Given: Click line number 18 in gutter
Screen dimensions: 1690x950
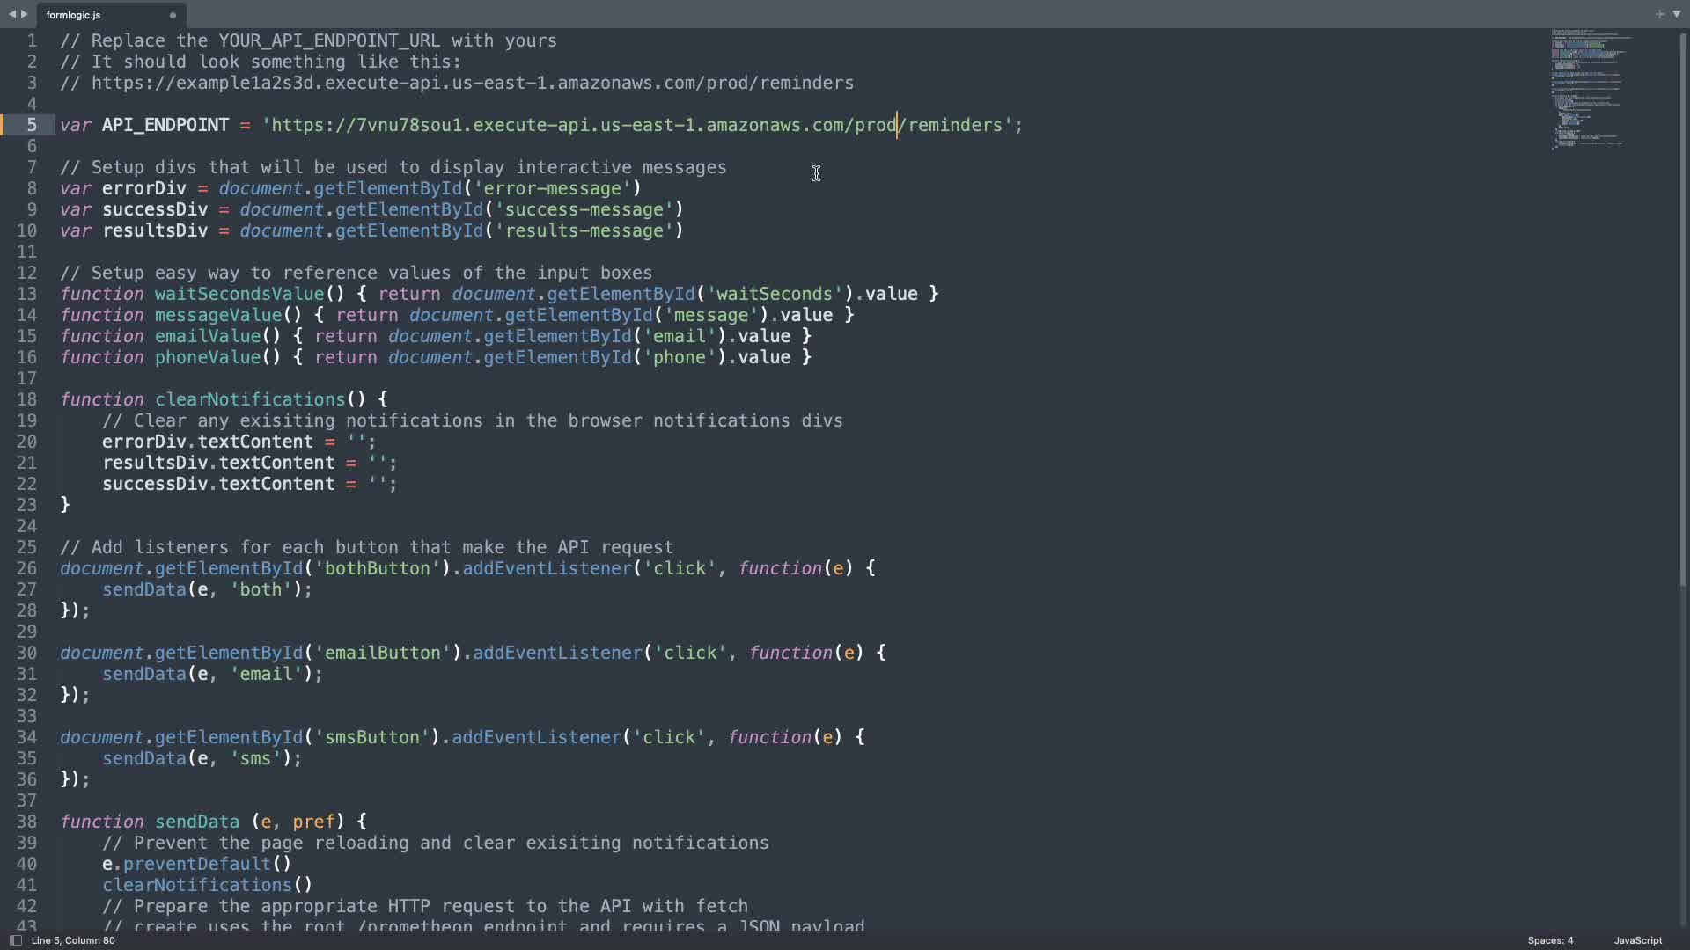Looking at the screenshot, I should pos(27,399).
